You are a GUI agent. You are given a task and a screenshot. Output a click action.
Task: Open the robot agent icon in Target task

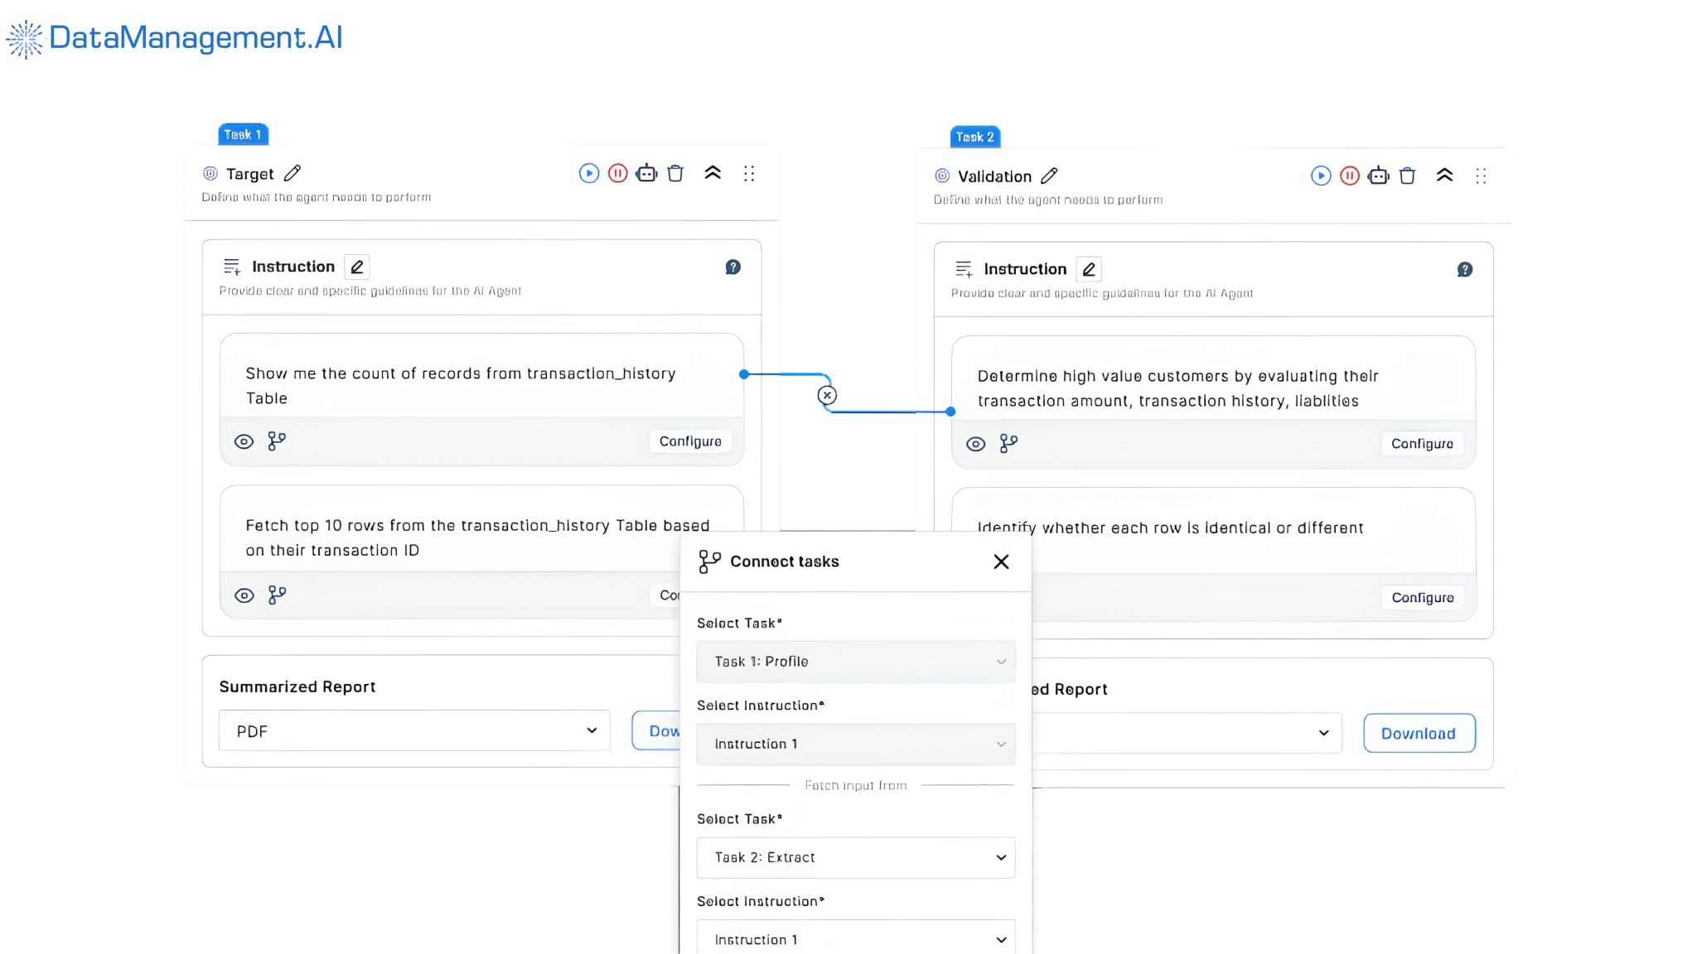(646, 173)
